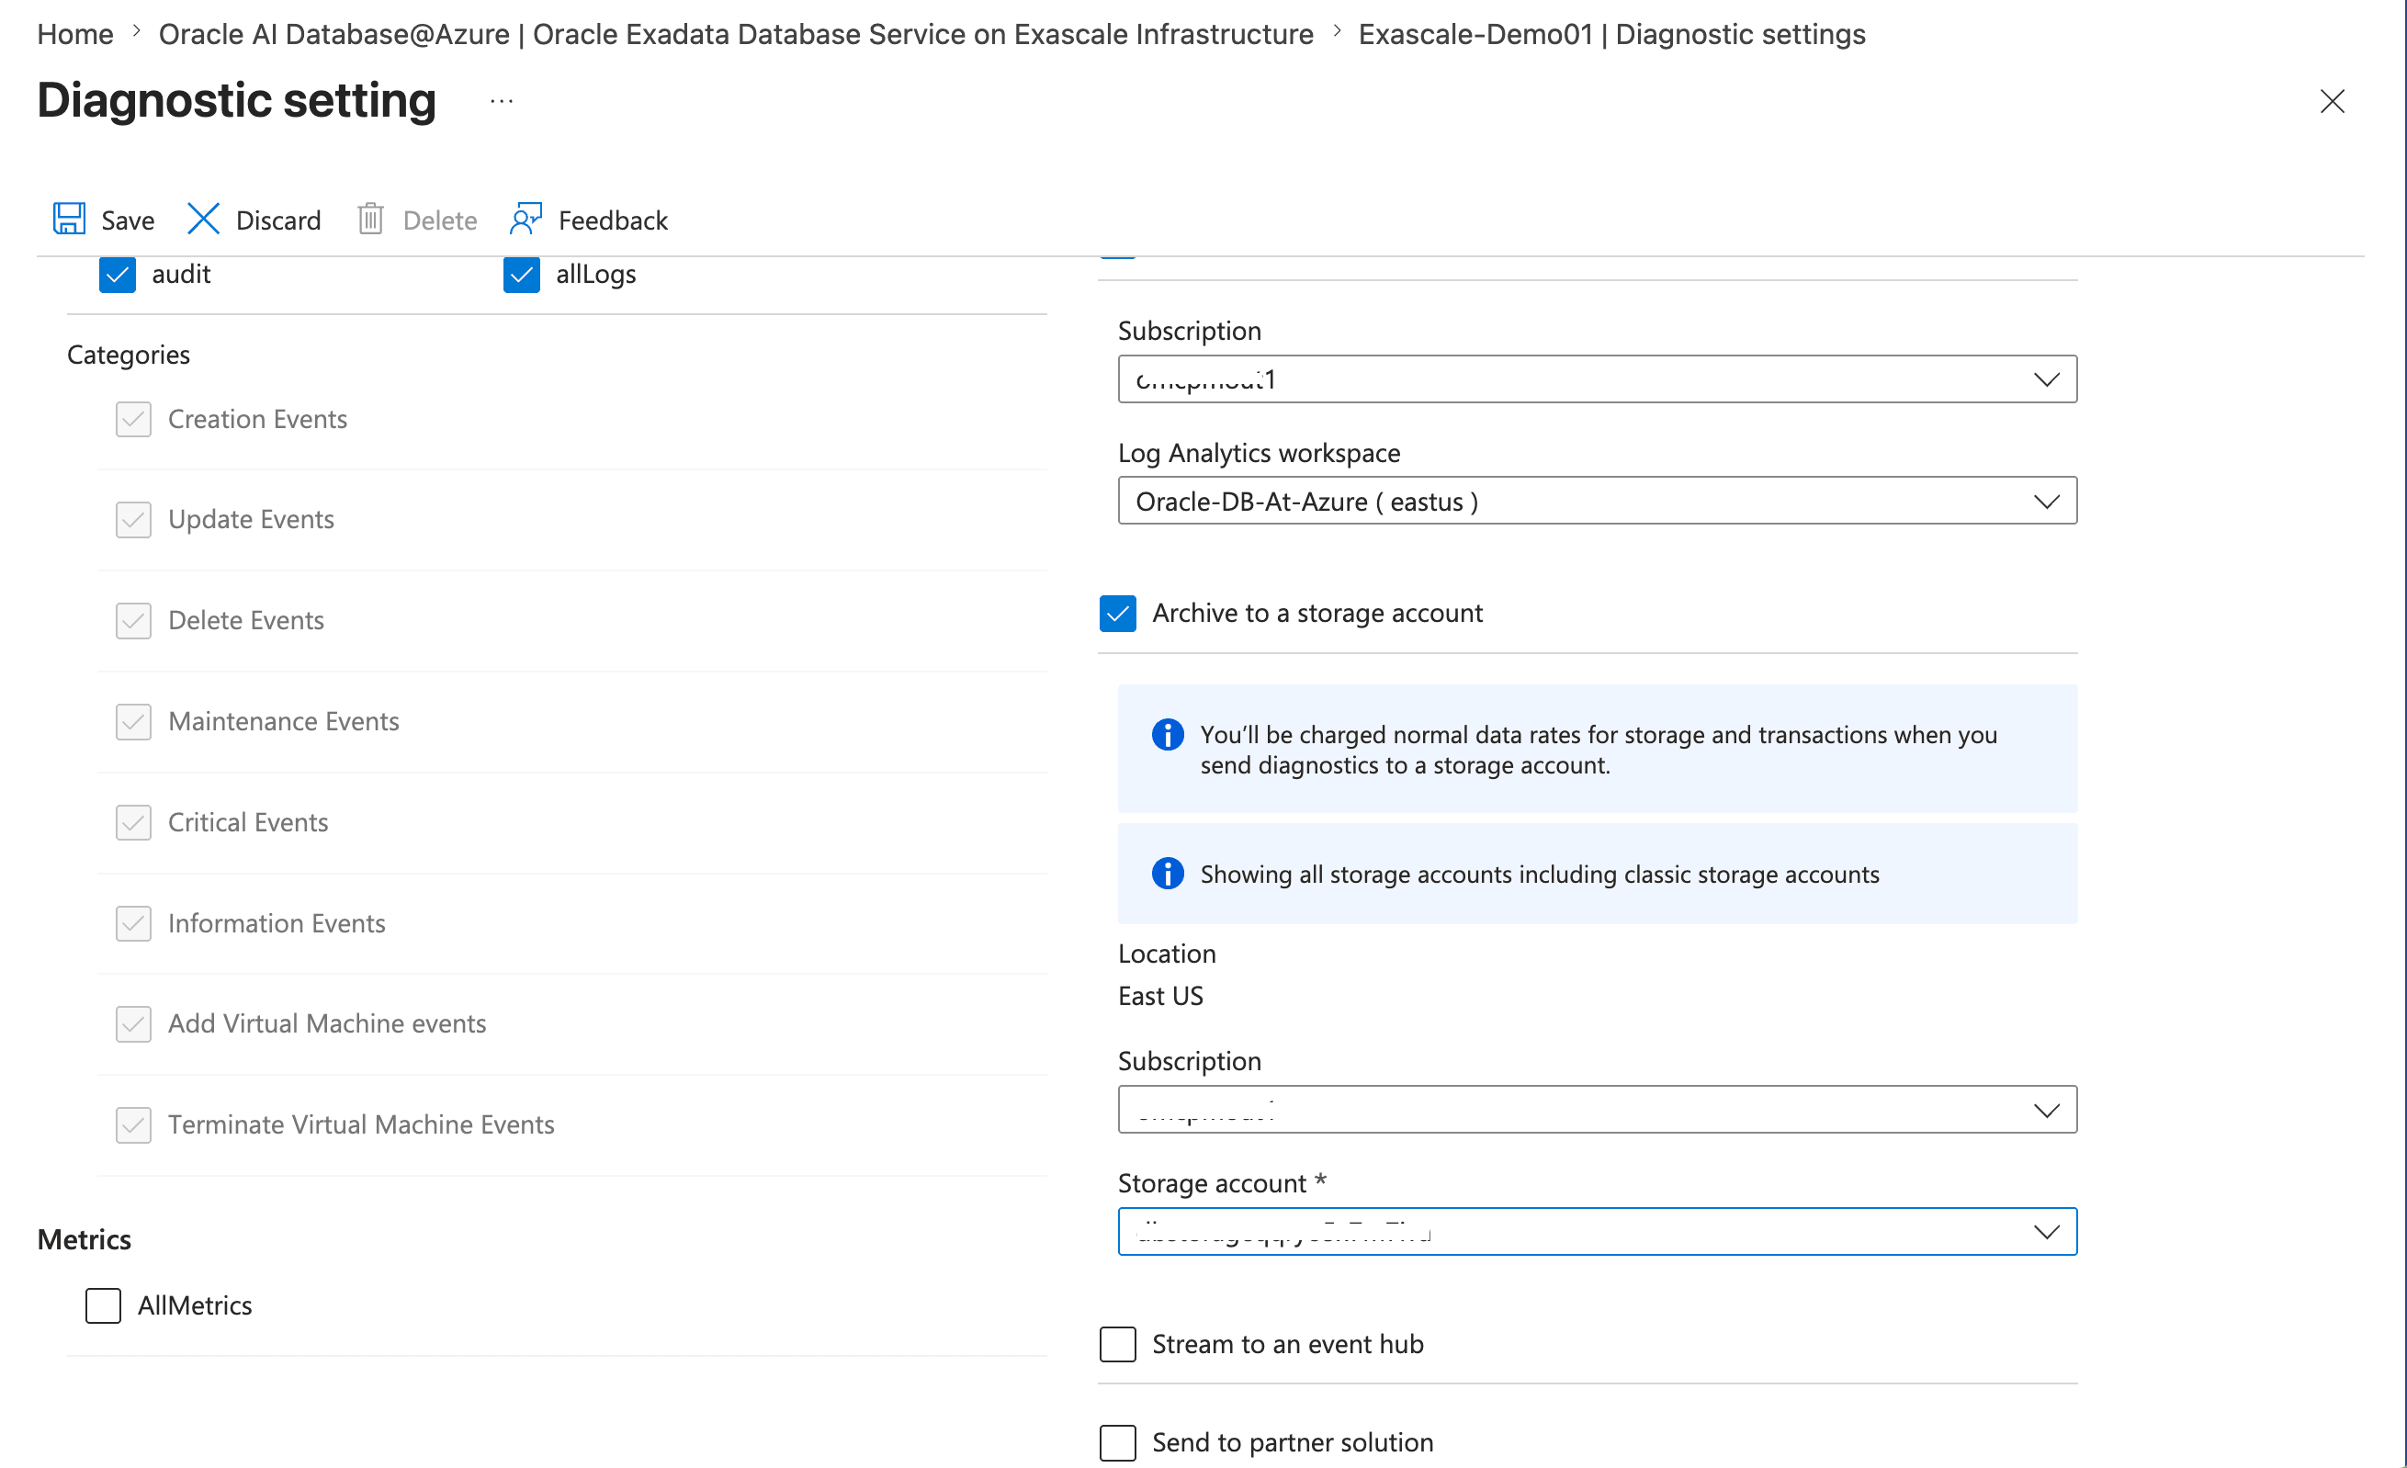Click the 'Storage account *' label

[1222, 1183]
